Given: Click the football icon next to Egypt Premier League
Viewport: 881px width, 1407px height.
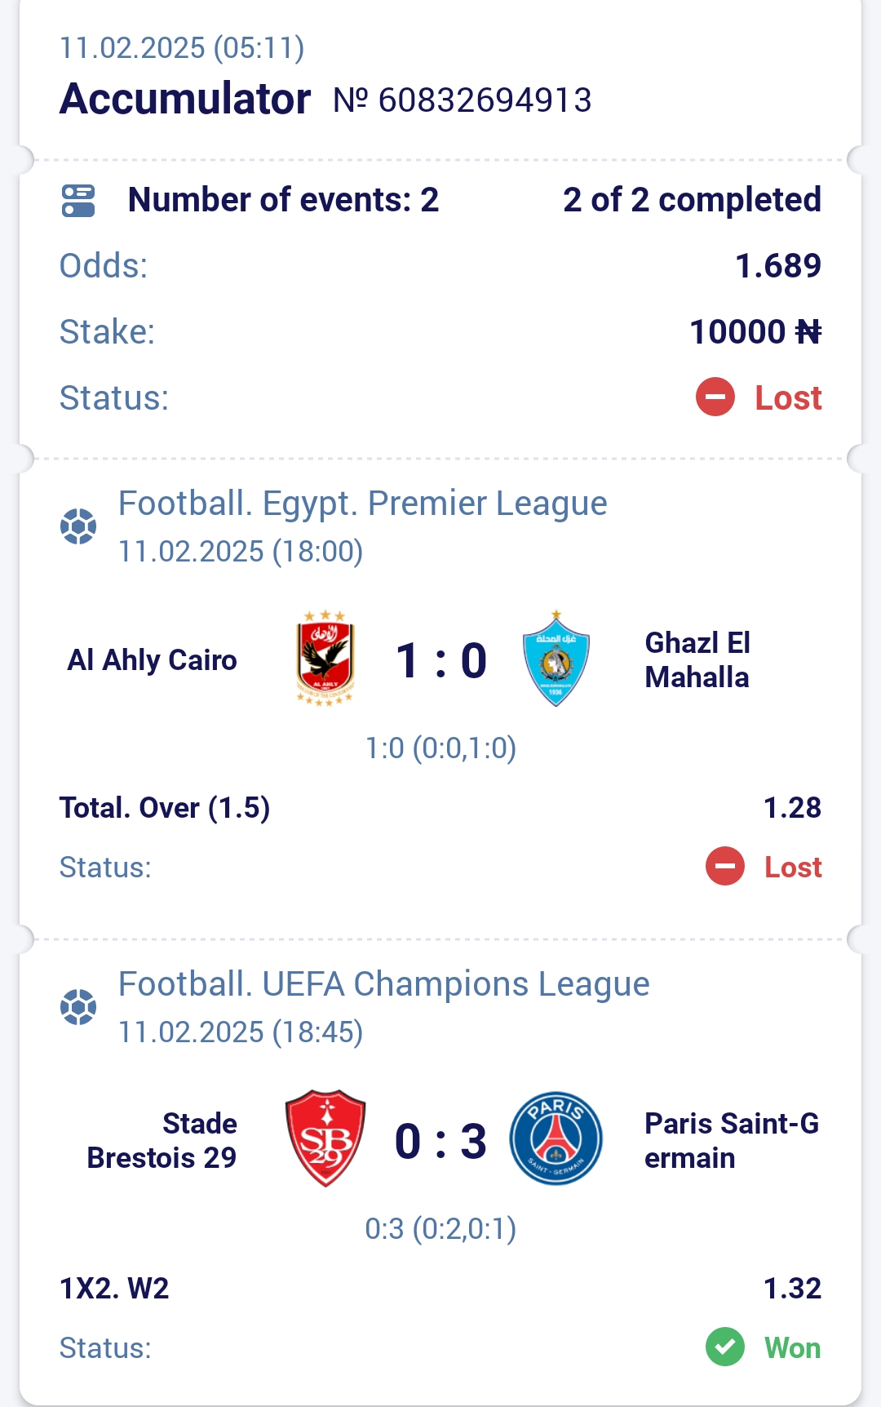Looking at the screenshot, I should point(78,526).
